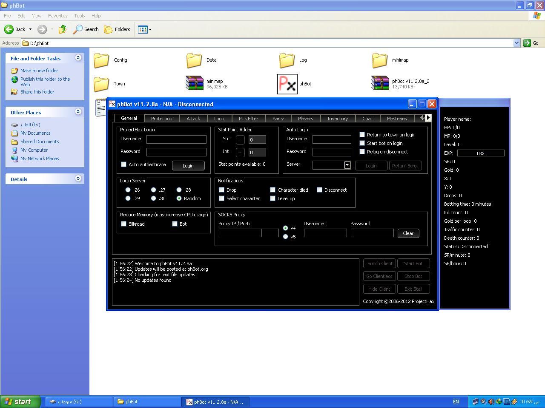Click the Views toolbar icon

click(143, 29)
